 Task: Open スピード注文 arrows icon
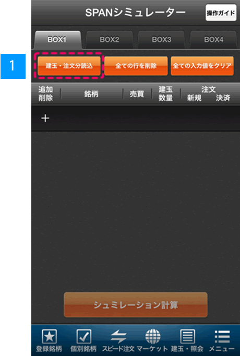coord(118,337)
